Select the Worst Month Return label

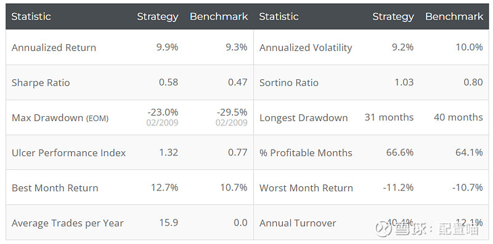pos(306,188)
